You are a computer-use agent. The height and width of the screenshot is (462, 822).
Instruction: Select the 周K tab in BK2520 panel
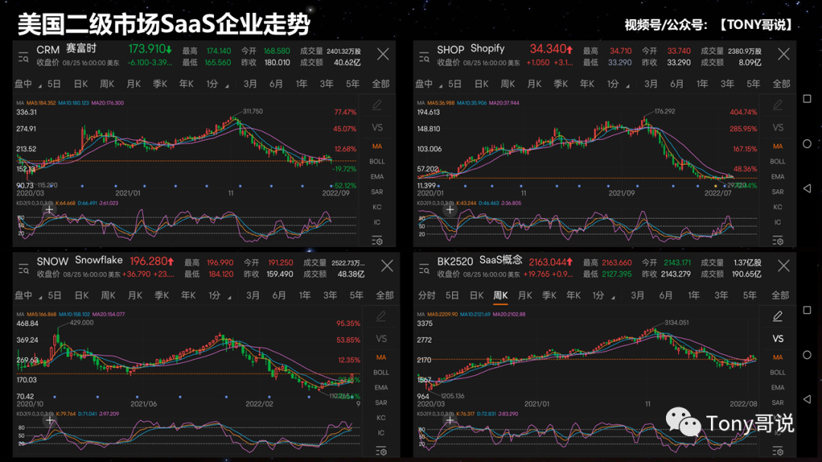click(500, 295)
